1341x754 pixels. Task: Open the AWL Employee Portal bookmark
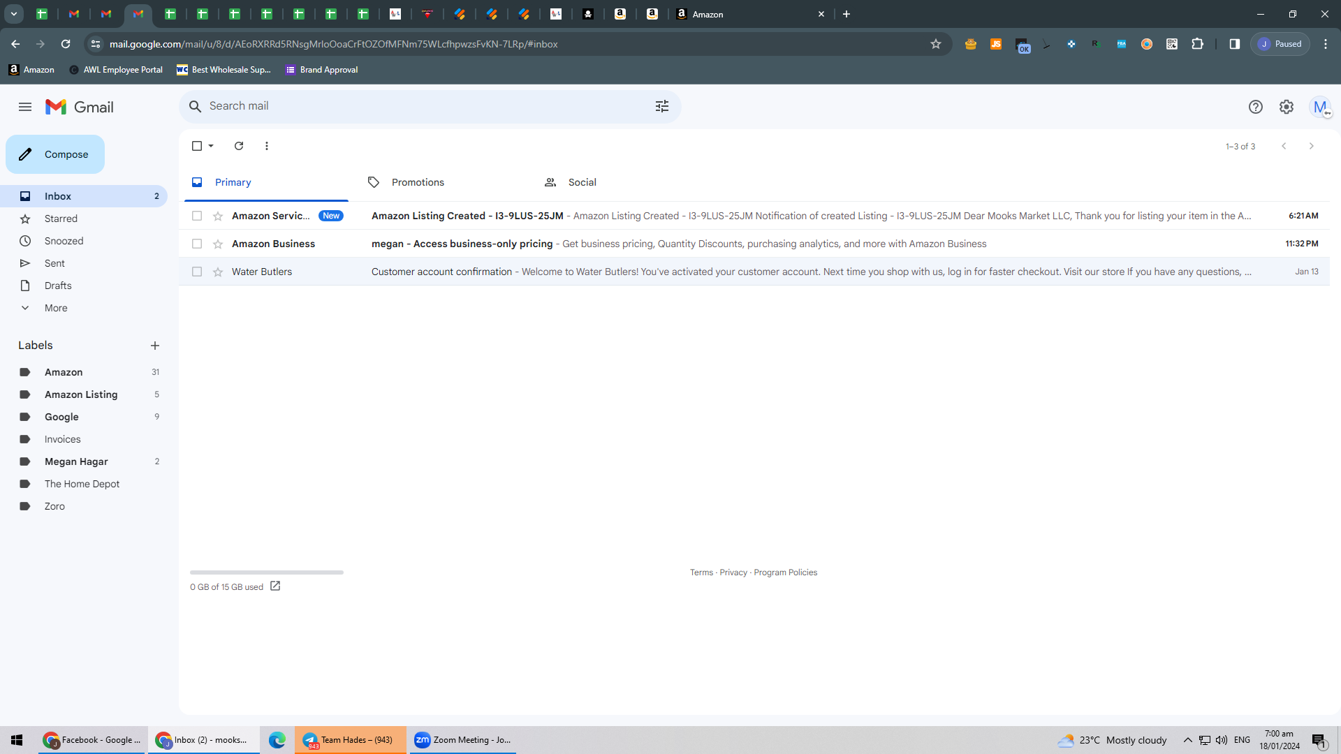[x=116, y=70]
